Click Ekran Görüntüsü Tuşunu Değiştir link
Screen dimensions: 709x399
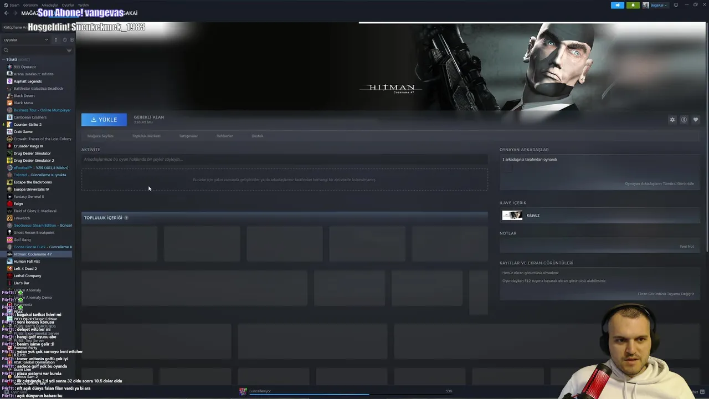666,294
